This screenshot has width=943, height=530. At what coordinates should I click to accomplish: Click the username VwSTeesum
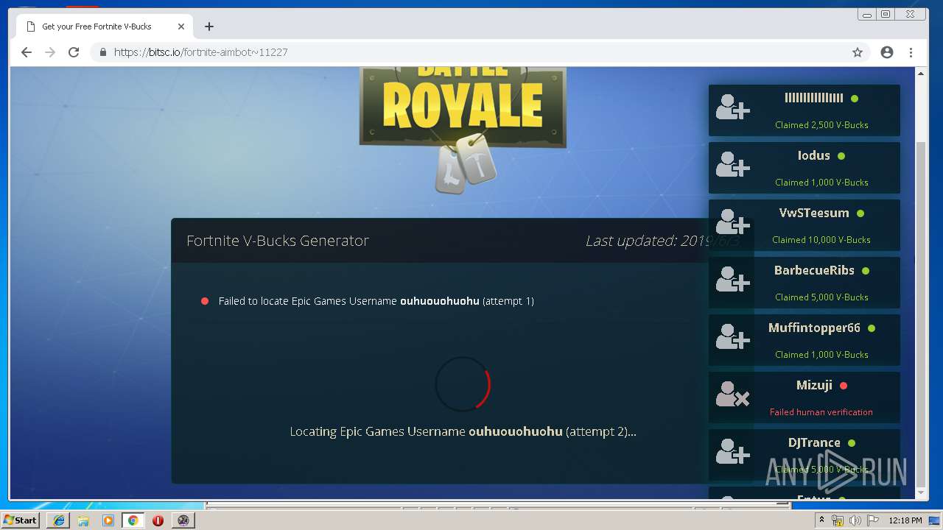[814, 213]
